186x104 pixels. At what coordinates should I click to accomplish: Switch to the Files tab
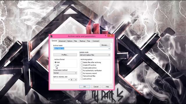click(76, 41)
